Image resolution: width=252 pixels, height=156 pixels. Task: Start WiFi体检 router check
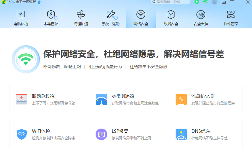[46, 134]
